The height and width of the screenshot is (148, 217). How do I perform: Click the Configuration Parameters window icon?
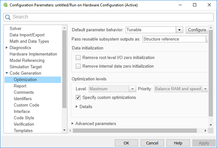pos(4,5)
